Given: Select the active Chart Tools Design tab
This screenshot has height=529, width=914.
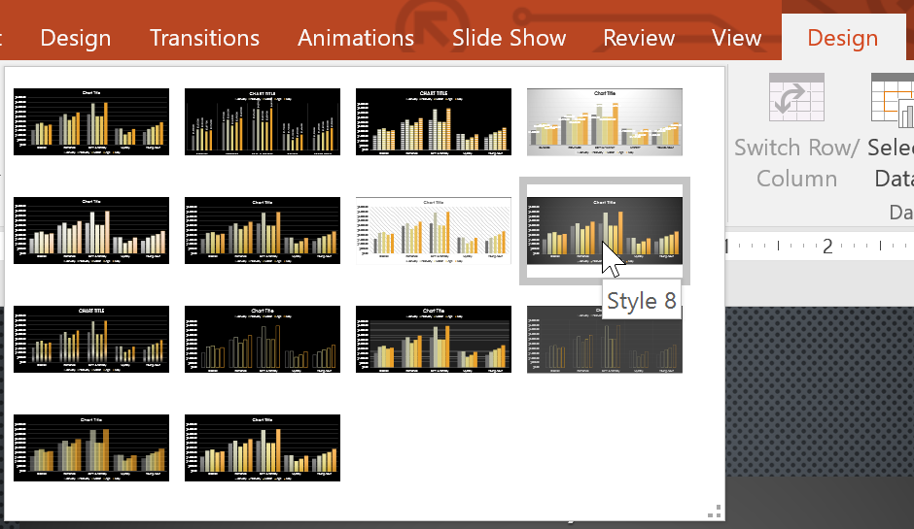Looking at the screenshot, I should (x=842, y=38).
